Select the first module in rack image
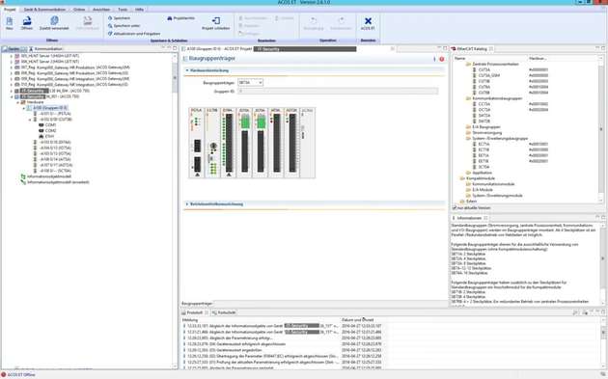Screen dimensions: 608x379 tap(197, 143)
